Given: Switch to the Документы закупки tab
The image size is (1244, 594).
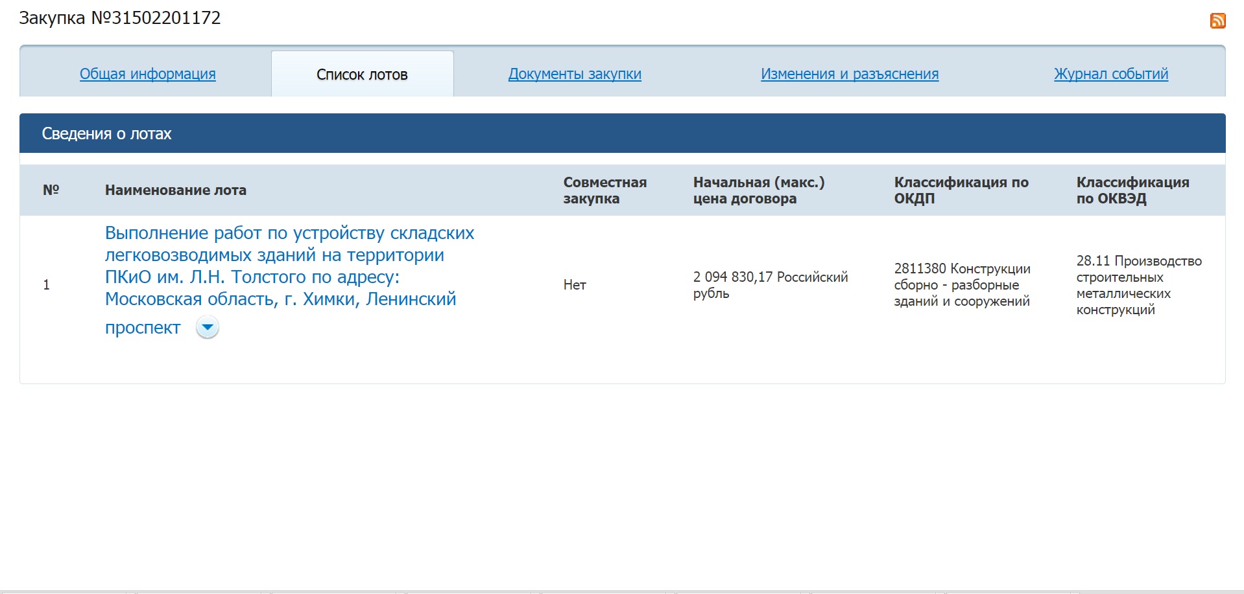Looking at the screenshot, I should pyautogui.click(x=574, y=74).
